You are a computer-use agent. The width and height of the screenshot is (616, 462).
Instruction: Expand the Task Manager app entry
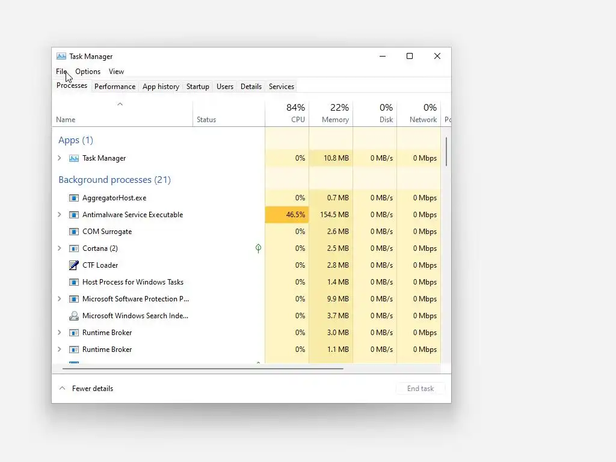point(60,158)
